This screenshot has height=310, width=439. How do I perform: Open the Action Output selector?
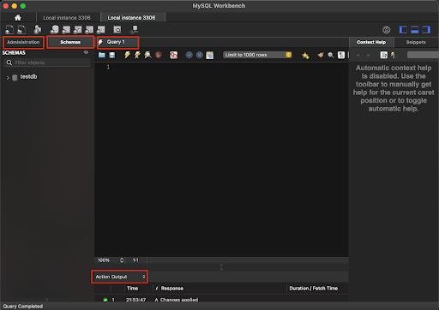(120, 277)
